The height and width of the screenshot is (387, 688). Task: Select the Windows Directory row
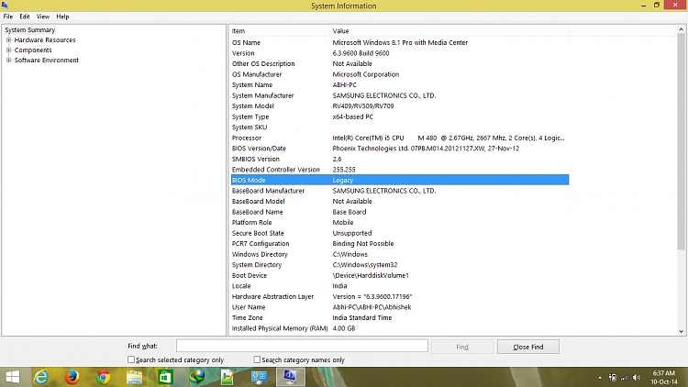click(400, 254)
